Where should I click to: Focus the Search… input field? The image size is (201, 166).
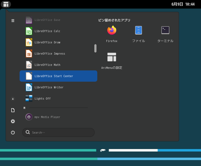click(x=58, y=133)
